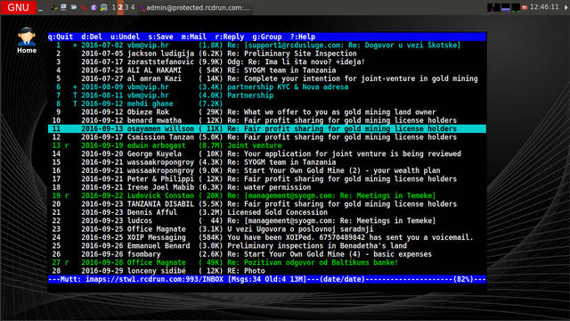Select message 8 from mehdi ghane
570x321 pixels.
[x=267, y=103]
